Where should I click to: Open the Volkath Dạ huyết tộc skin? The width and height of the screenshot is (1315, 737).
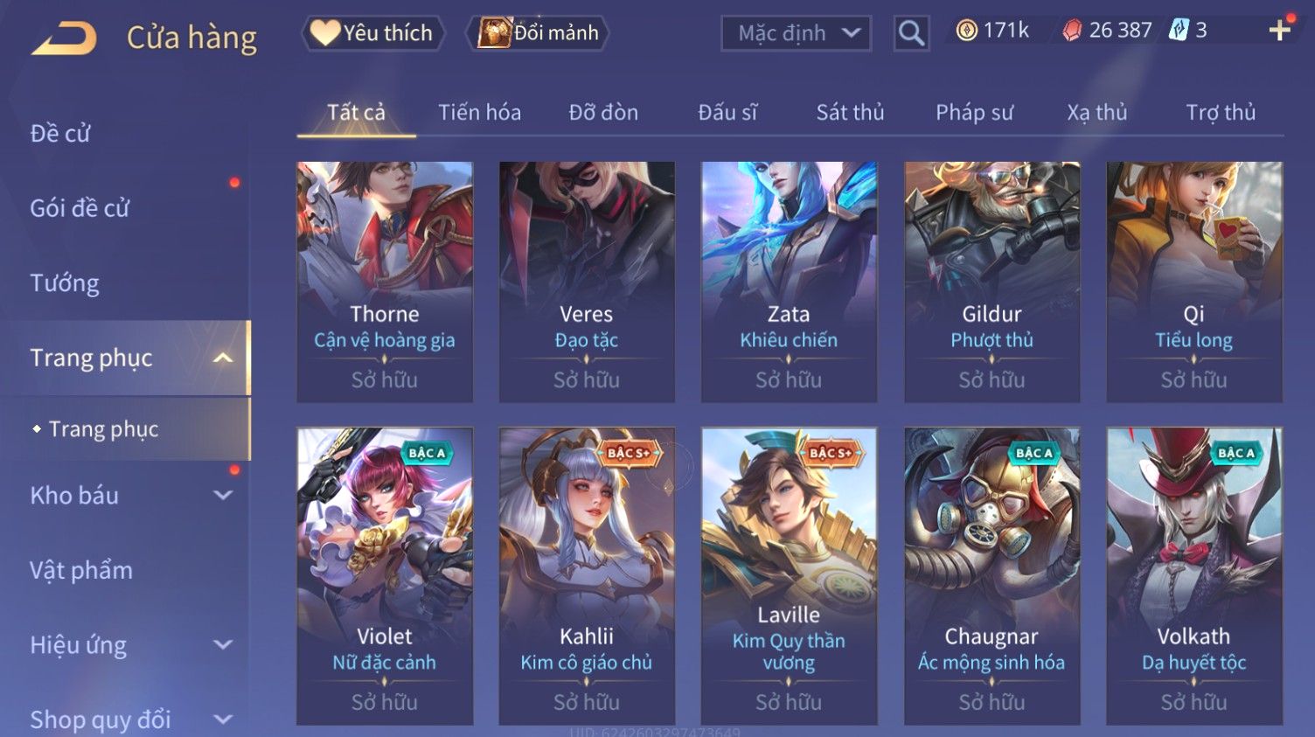tap(1194, 576)
